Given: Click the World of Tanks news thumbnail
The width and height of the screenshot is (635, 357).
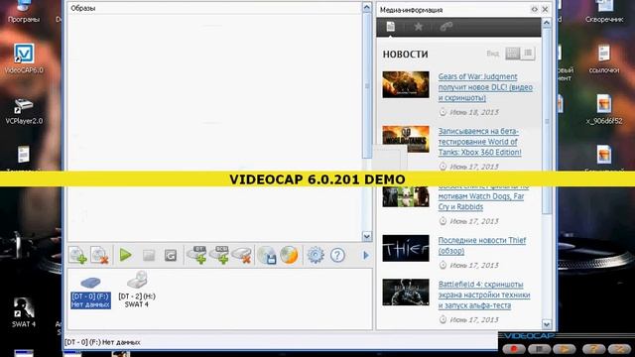Looking at the screenshot, I should click(x=406, y=139).
